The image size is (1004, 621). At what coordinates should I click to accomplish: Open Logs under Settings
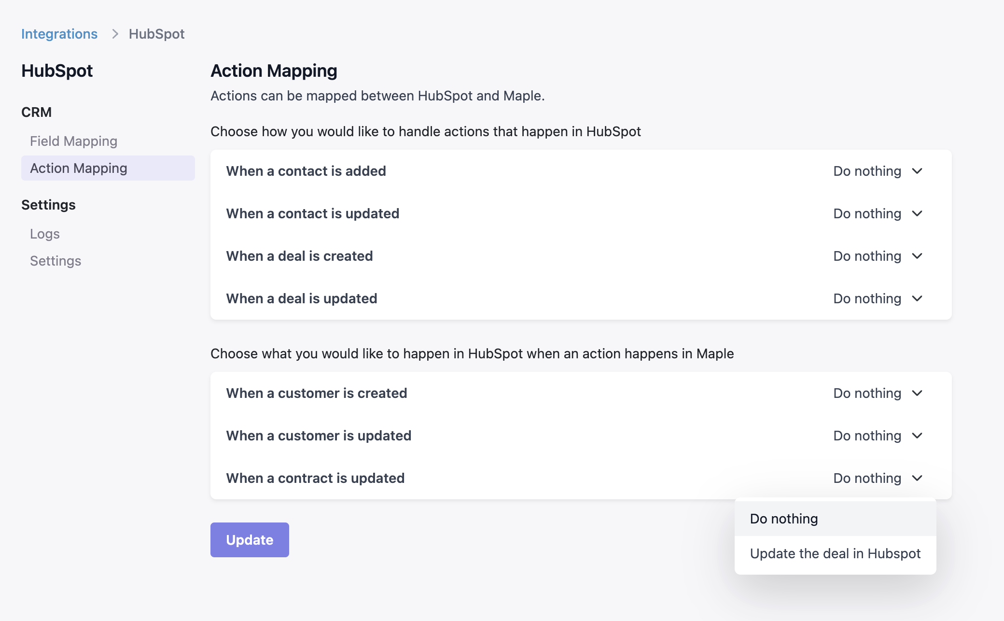click(x=45, y=234)
